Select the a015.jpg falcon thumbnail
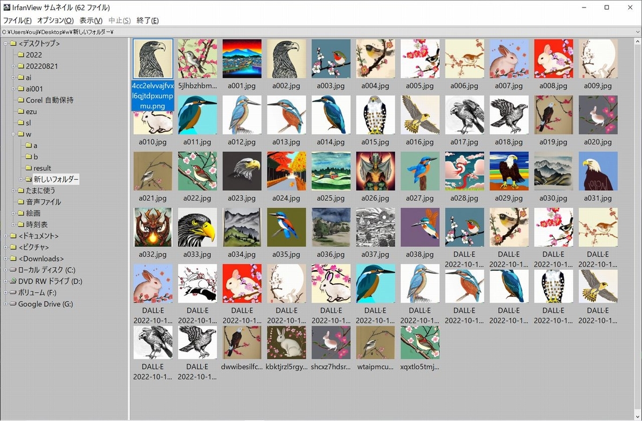 point(375,114)
